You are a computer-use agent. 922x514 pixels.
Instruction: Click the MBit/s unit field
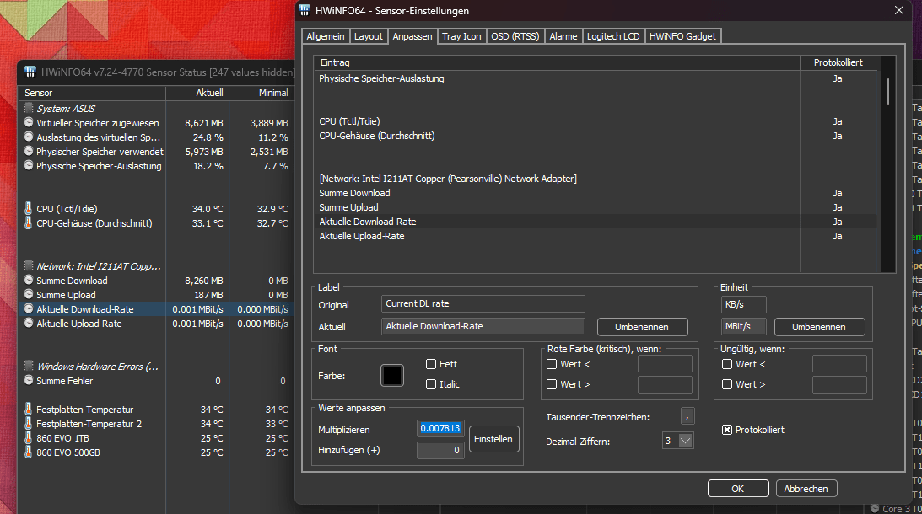pyautogui.click(x=744, y=327)
